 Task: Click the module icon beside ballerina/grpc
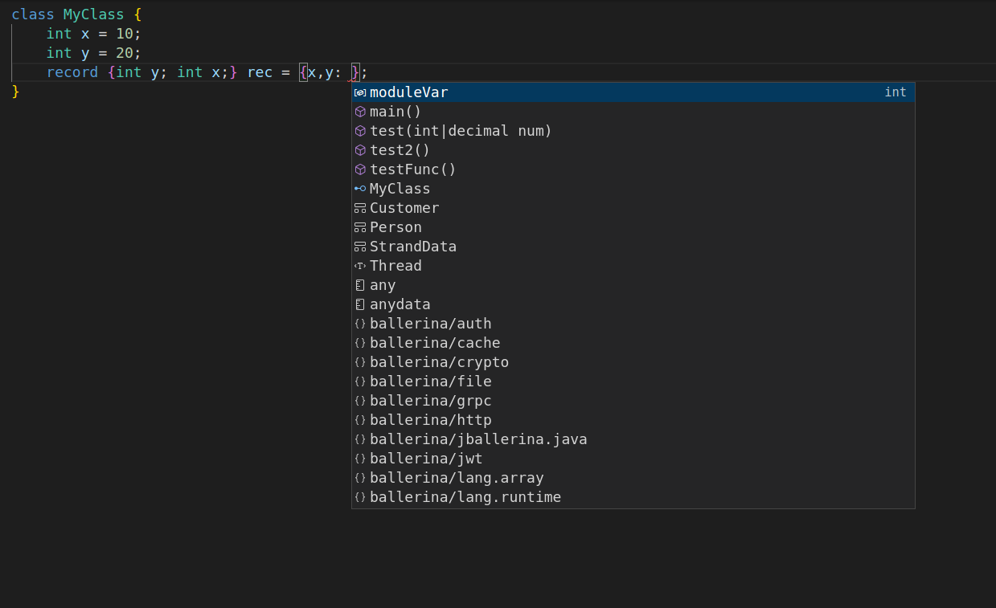coord(360,401)
